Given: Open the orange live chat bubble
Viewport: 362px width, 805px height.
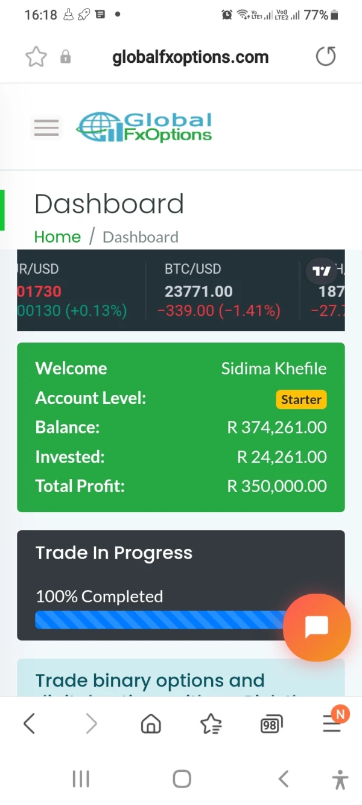Looking at the screenshot, I should point(316,627).
